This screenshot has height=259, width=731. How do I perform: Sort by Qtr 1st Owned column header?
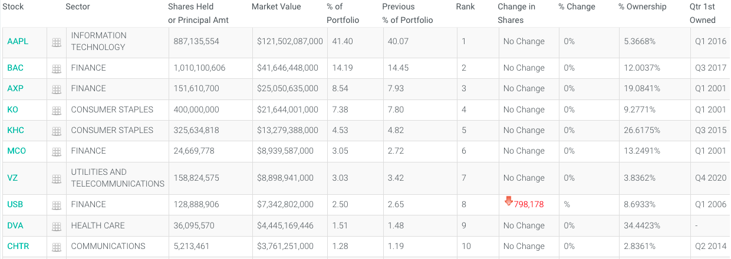click(703, 14)
